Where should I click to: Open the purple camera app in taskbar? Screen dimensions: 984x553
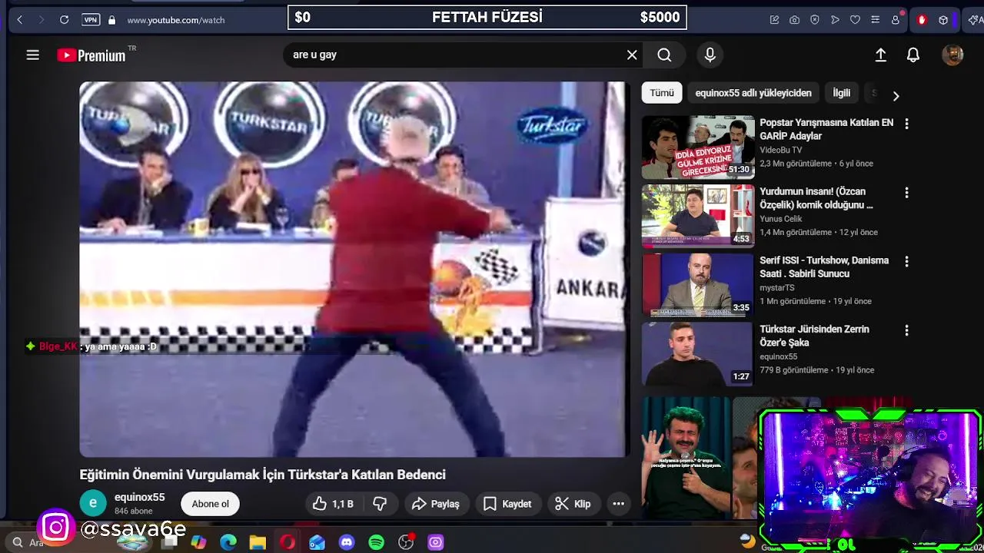click(436, 542)
